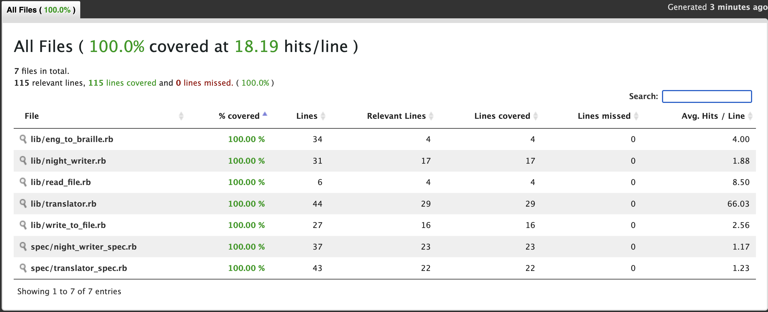Sort by Avg. Hits / Line header
768x312 pixels.
coord(713,116)
